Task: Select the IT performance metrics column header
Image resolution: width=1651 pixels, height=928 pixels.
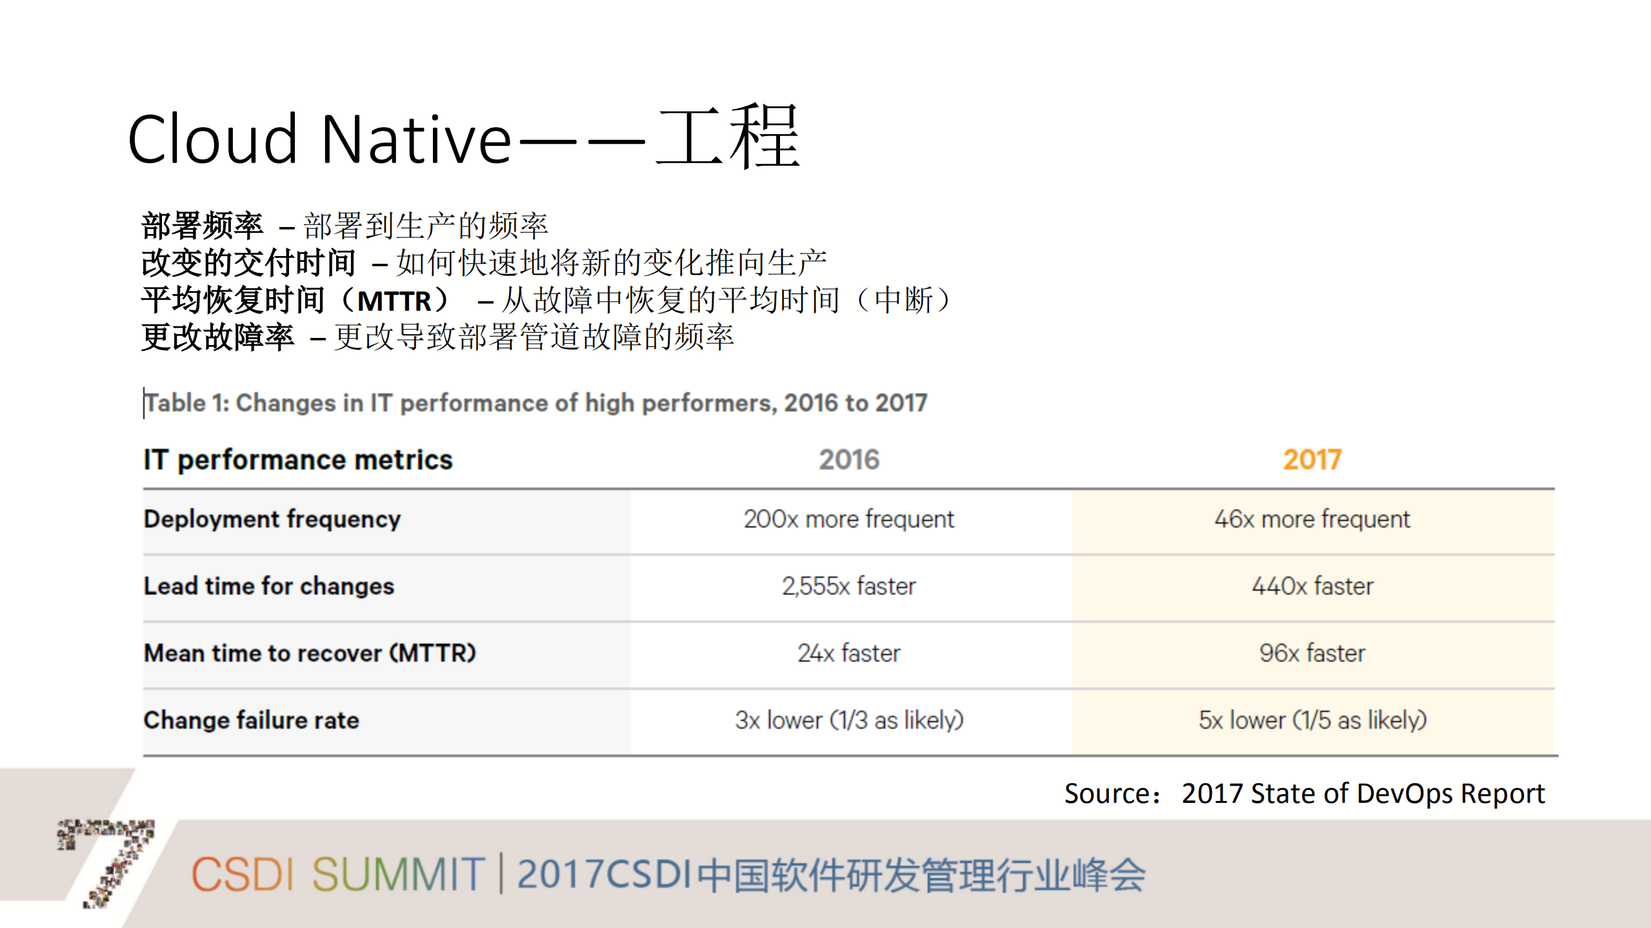Action: pos(298,460)
